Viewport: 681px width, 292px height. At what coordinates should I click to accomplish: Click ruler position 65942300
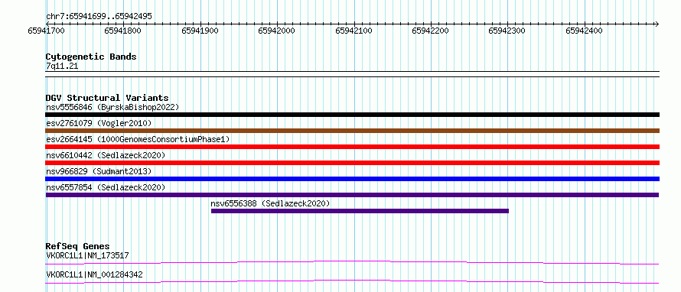pyautogui.click(x=507, y=31)
